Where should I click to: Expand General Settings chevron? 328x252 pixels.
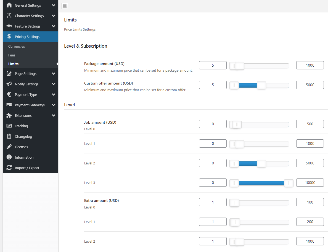click(x=54, y=5)
